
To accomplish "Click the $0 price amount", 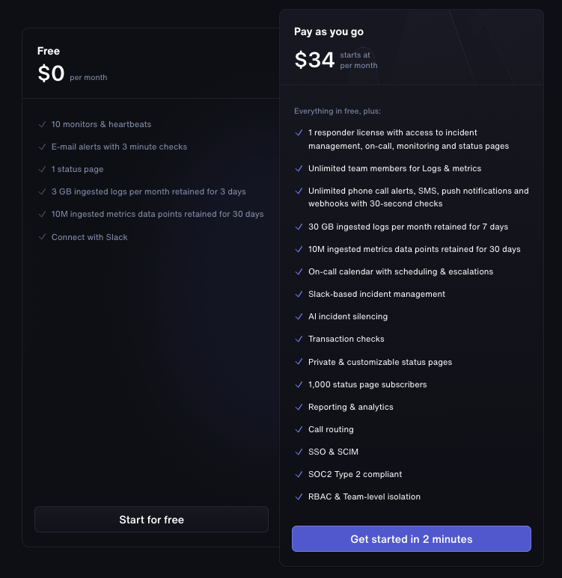I will (x=51, y=73).
